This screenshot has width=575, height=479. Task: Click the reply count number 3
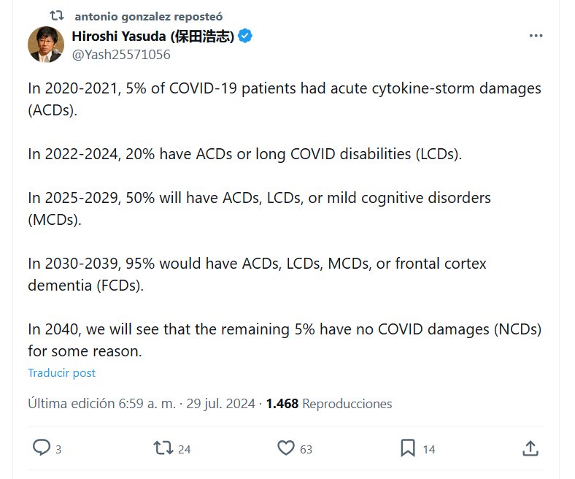58,449
